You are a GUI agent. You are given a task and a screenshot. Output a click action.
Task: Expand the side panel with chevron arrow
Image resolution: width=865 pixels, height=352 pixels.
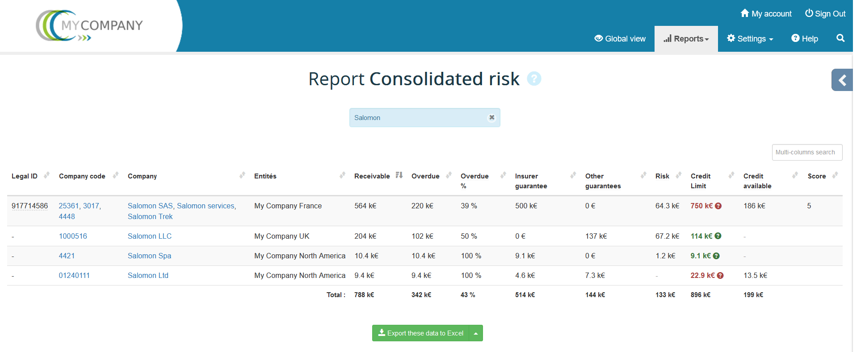click(x=842, y=80)
